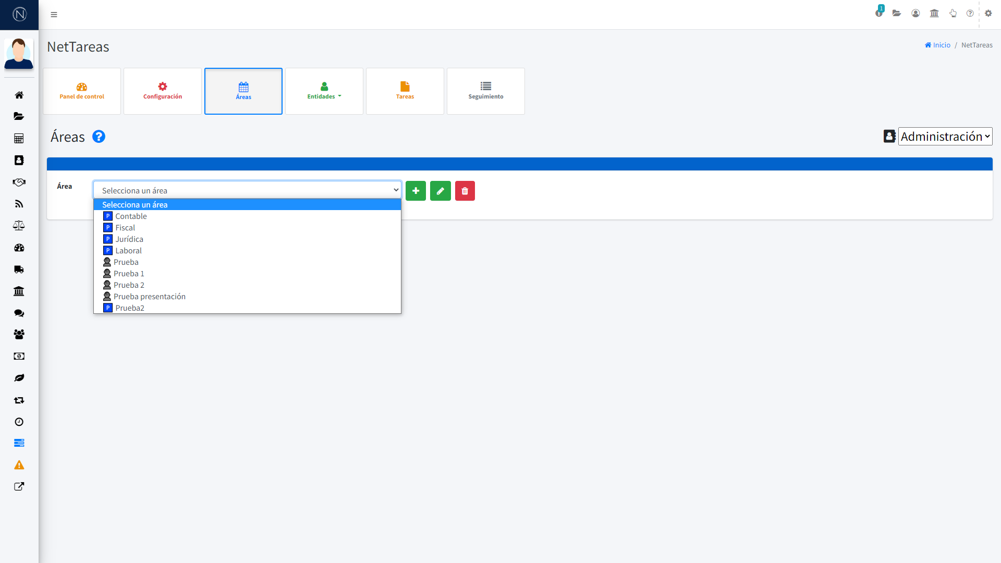Expand the Entidades dropdown tab

(324, 91)
